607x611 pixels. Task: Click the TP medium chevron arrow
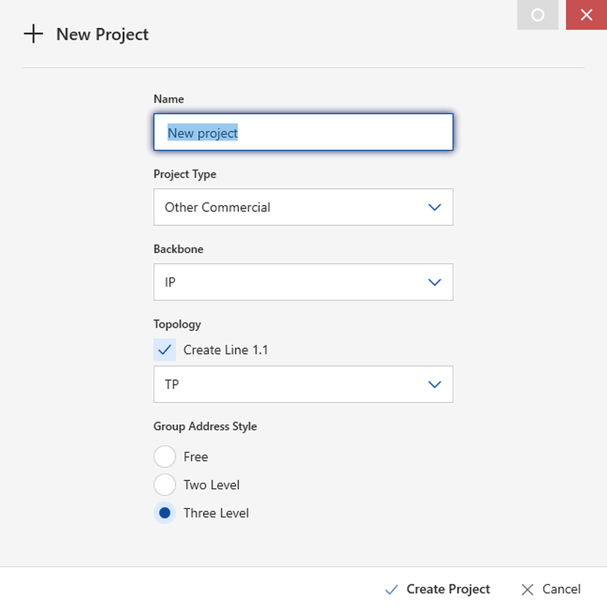435,384
